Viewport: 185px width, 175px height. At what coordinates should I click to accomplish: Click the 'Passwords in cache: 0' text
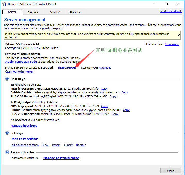[24, 158]
